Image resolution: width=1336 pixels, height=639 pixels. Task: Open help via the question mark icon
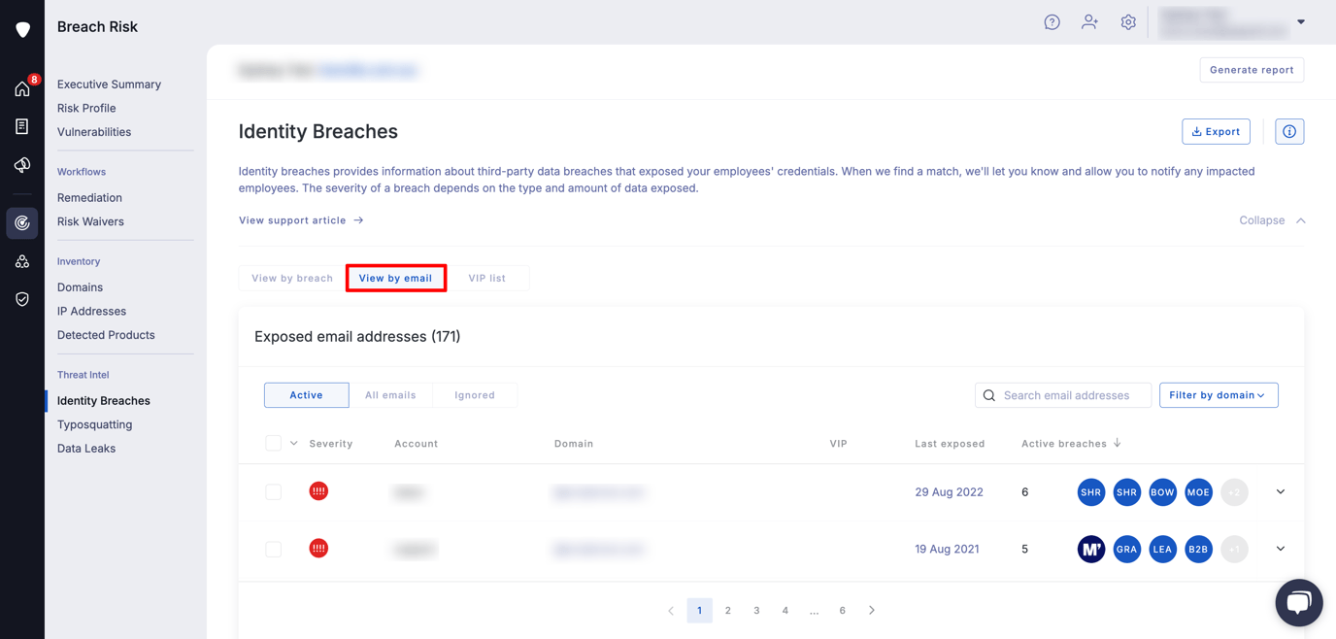pyautogui.click(x=1052, y=21)
